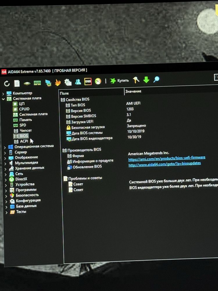This screenshot has height=291, width=218.
Task: Select the Дата BIOS видеоадаптера row
Action: (89, 139)
